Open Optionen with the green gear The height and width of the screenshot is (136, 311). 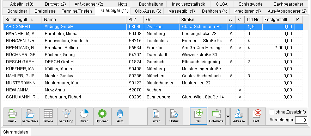102,116
